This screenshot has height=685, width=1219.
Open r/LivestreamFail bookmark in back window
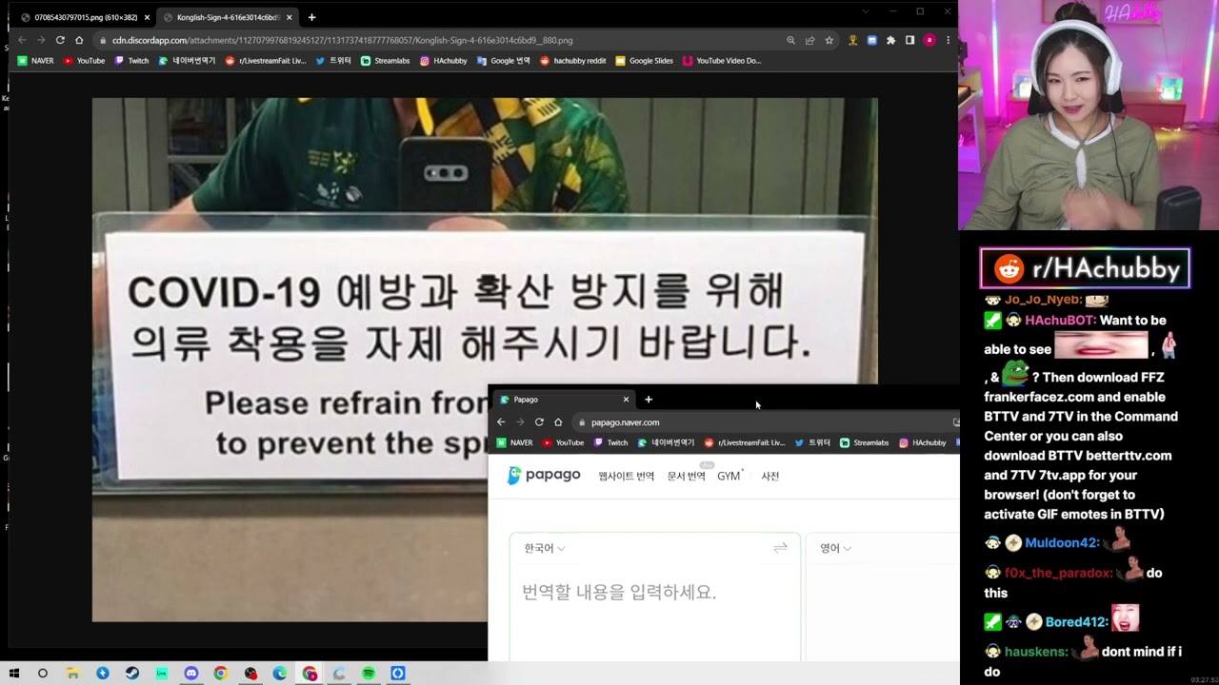click(266, 61)
